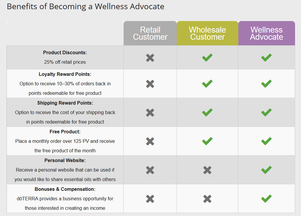301x216 pixels.
Task: Click the Benefits of Becoming a Wellness Advocate title
Action: coord(86,7)
